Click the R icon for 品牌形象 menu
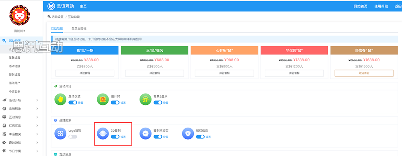402x156 pixels. pyautogui.click(x=4, y=108)
